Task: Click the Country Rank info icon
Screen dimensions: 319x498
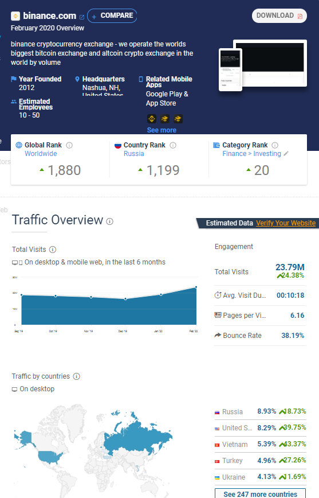Action: tap(173, 145)
